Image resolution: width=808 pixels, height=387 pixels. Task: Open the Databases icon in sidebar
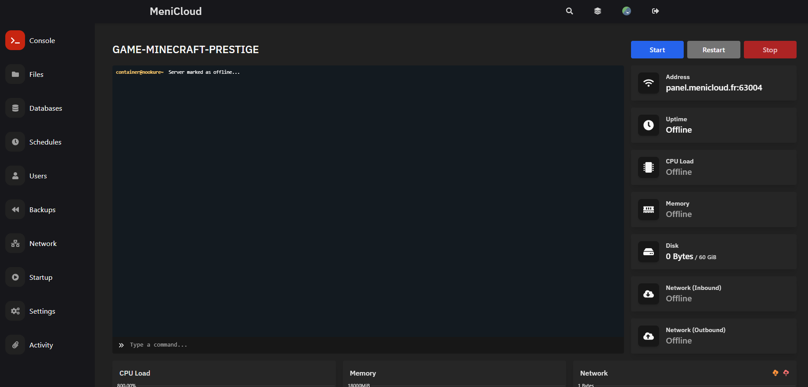click(15, 108)
